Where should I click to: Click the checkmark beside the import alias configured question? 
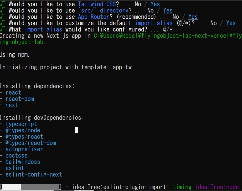[2, 29]
